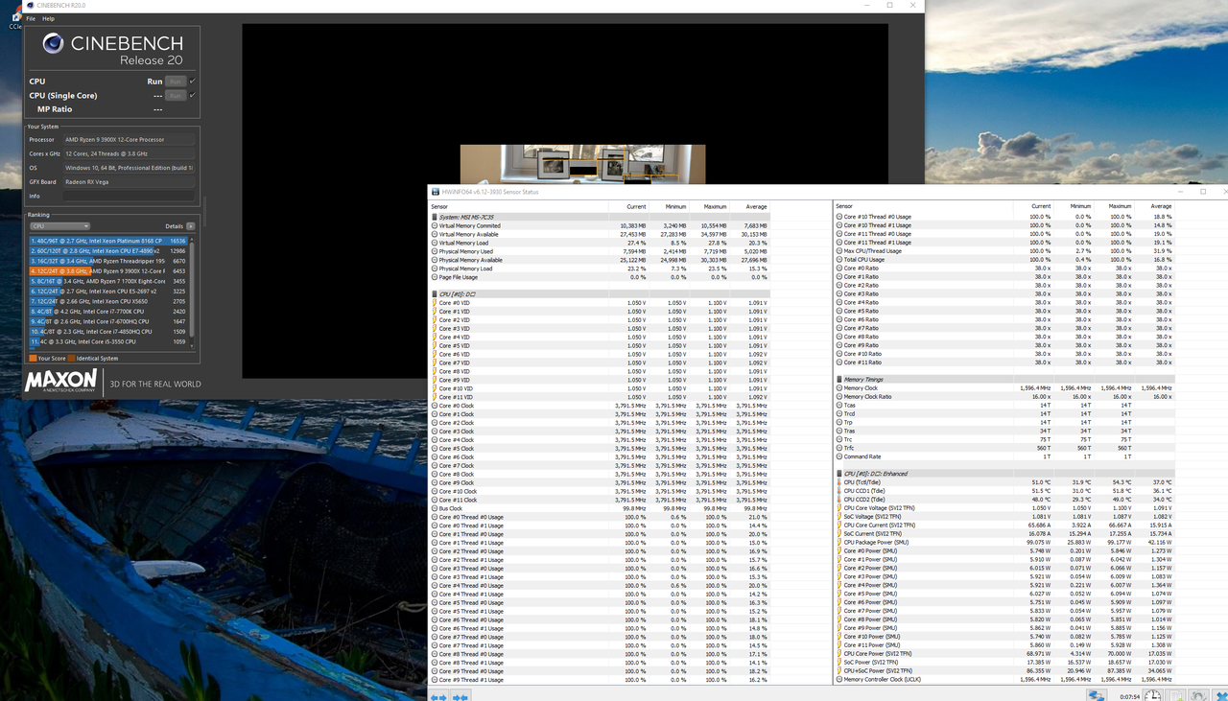Image resolution: width=1228 pixels, height=701 pixels.
Task: Click the Core #0 Ratio sensor icon
Action: coord(839,269)
